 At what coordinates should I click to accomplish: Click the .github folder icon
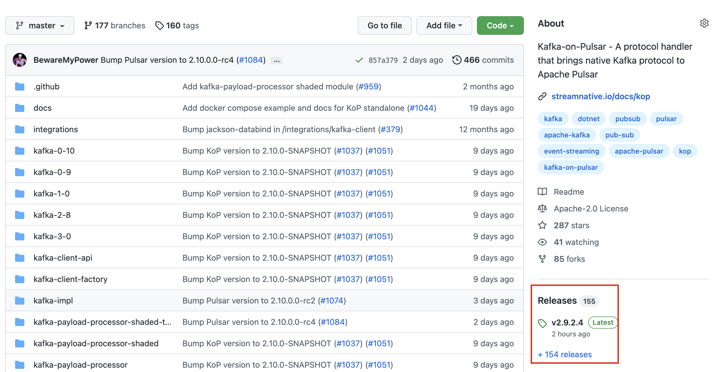click(20, 86)
